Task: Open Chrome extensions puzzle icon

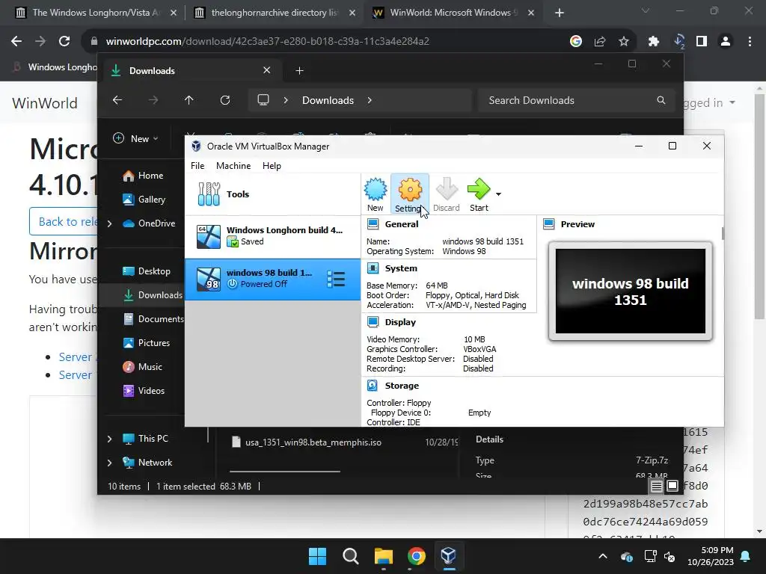Action: point(654,42)
